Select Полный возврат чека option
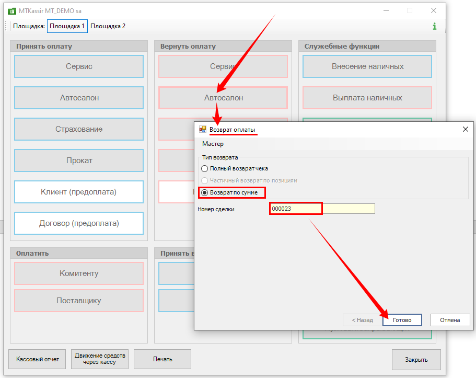This screenshot has height=378, width=476. click(205, 168)
